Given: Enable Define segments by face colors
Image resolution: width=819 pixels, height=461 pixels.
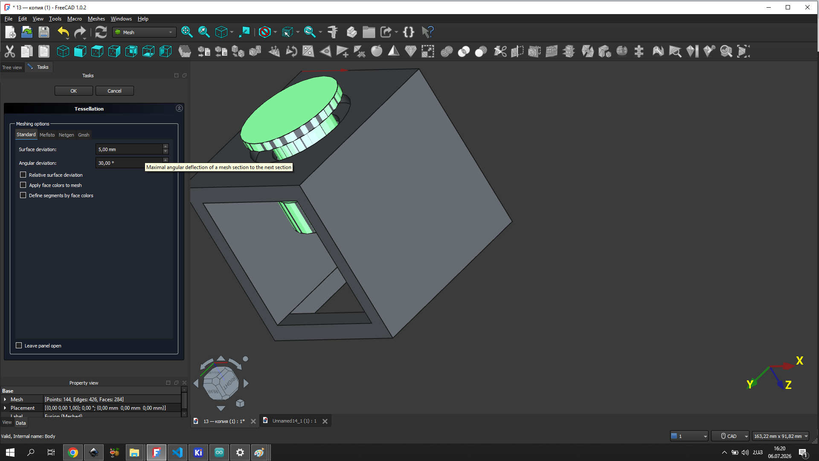Looking at the screenshot, I should click(23, 195).
